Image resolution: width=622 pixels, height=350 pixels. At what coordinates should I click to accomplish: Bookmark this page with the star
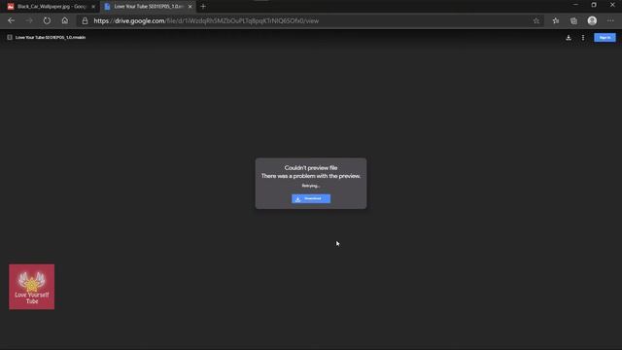click(536, 20)
